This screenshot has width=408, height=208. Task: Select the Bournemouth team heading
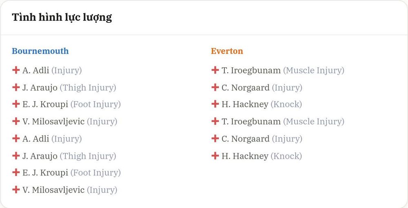[40, 51]
